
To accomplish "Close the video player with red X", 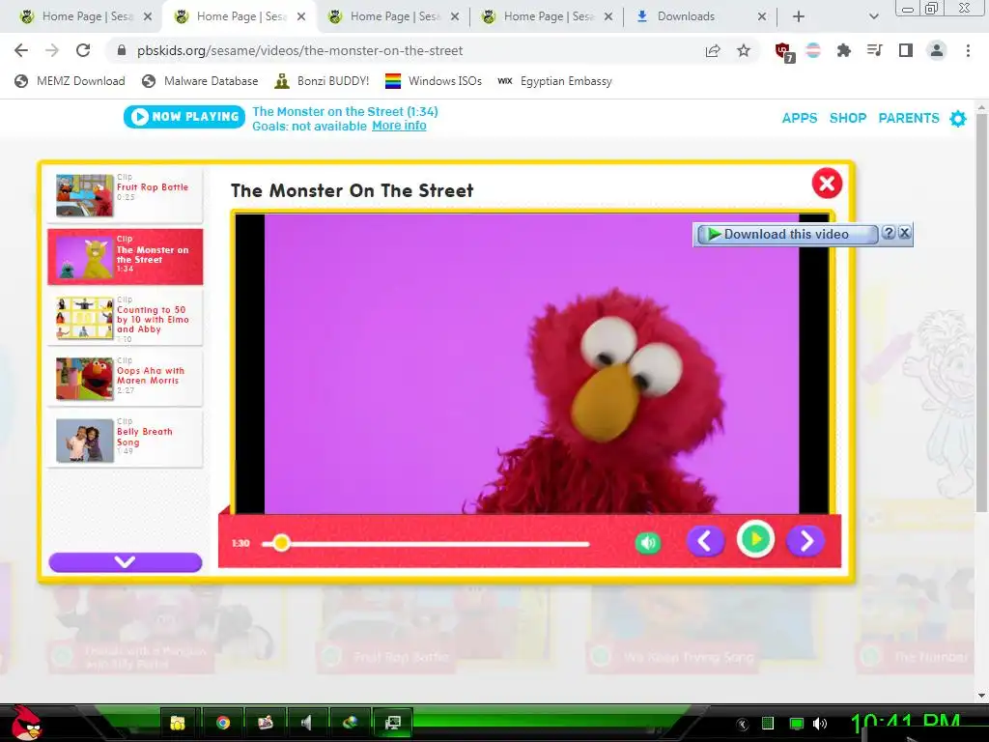I will [x=827, y=183].
